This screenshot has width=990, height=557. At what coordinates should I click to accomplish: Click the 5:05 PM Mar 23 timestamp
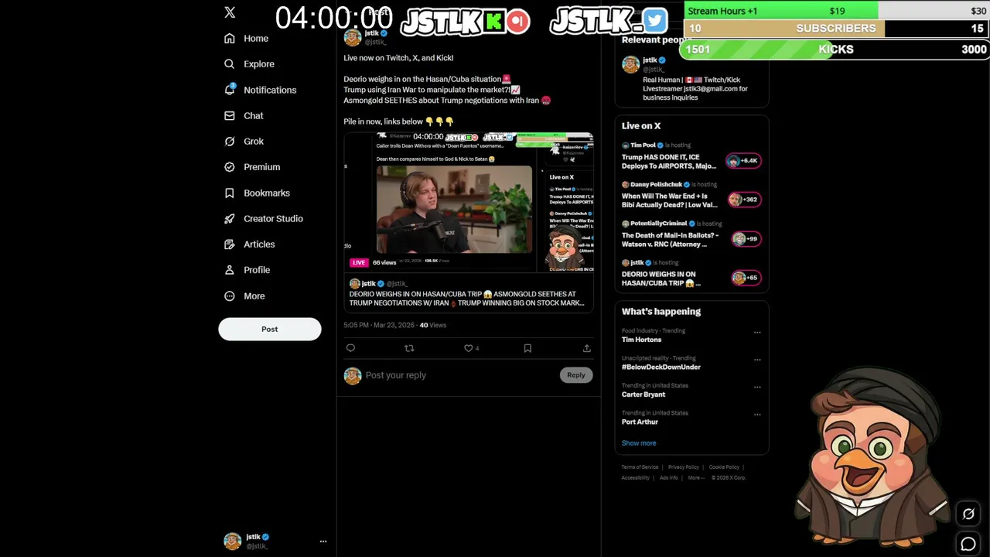[379, 326]
